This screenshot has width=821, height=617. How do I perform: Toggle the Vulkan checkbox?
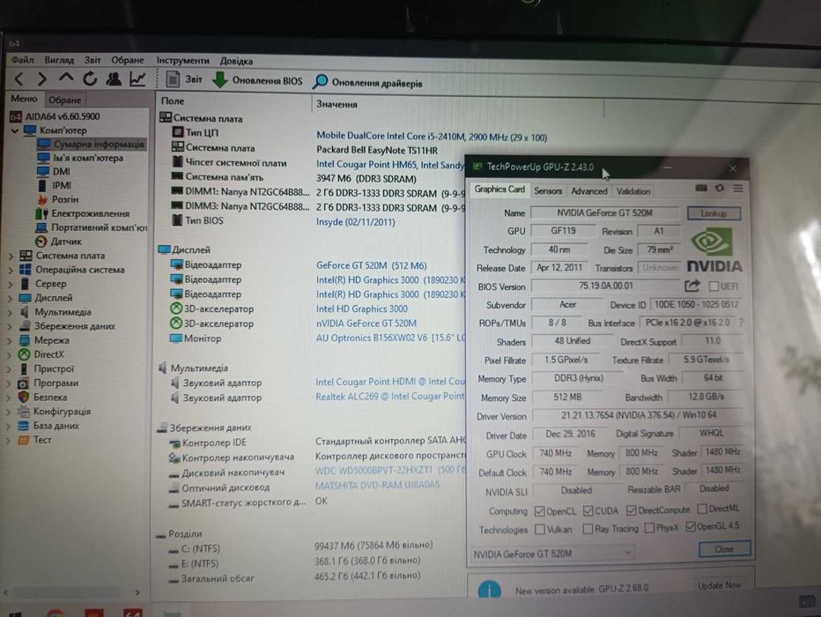click(539, 530)
